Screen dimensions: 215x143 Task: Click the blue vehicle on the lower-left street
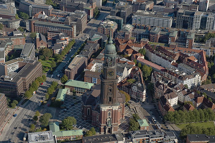(15, 115)
